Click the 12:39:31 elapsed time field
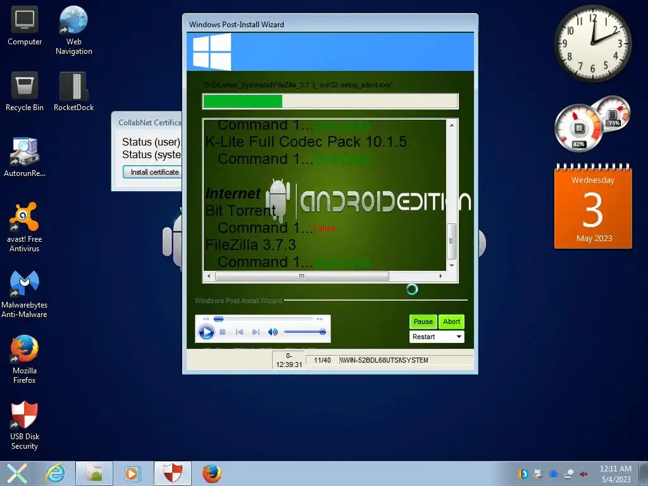This screenshot has width=648, height=486. coord(289,360)
